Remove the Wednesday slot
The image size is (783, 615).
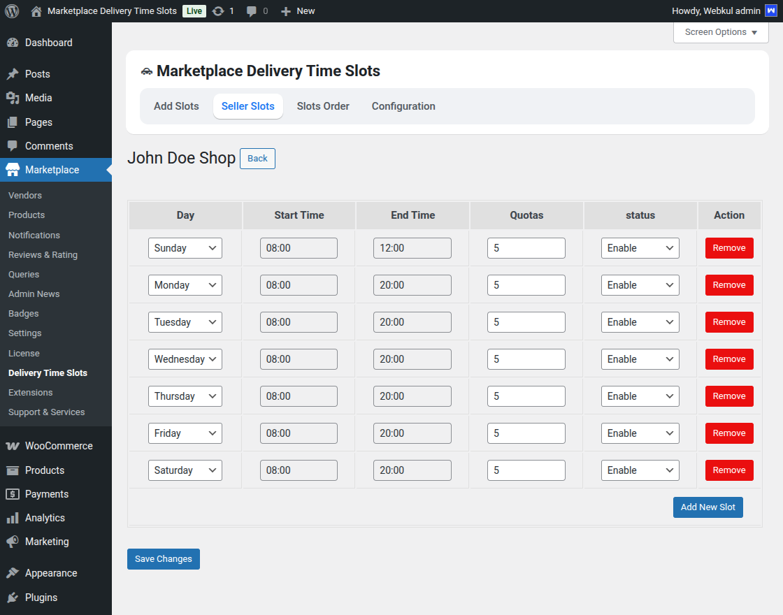[x=729, y=359]
